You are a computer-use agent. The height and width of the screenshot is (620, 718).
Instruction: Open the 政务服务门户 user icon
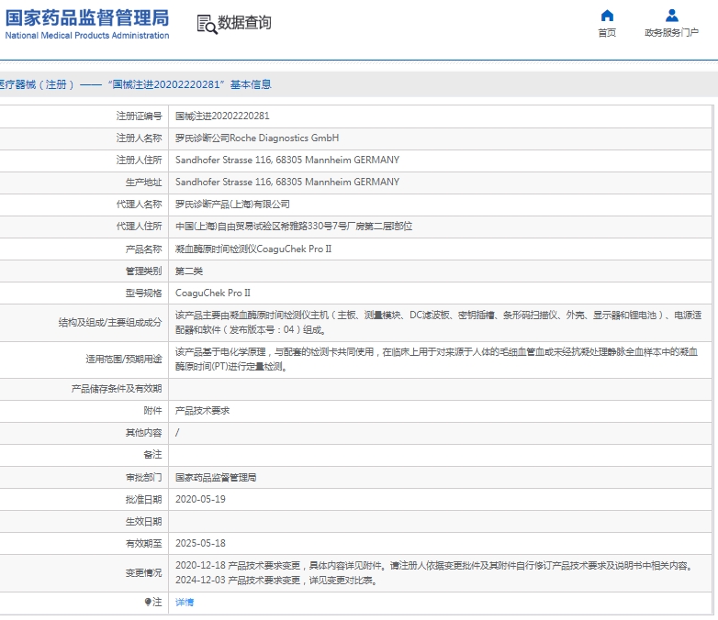[672, 16]
